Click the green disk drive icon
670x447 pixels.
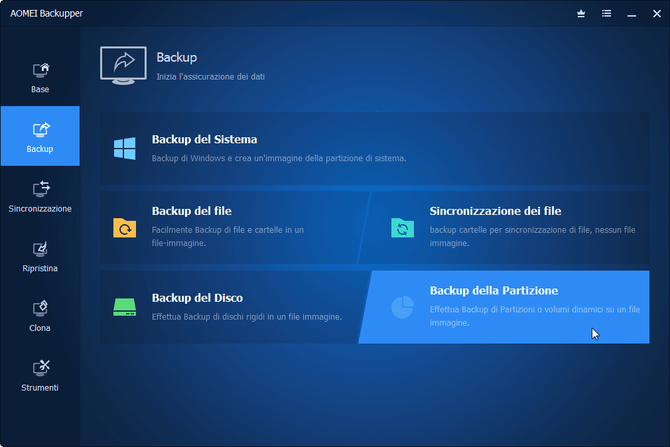125,307
